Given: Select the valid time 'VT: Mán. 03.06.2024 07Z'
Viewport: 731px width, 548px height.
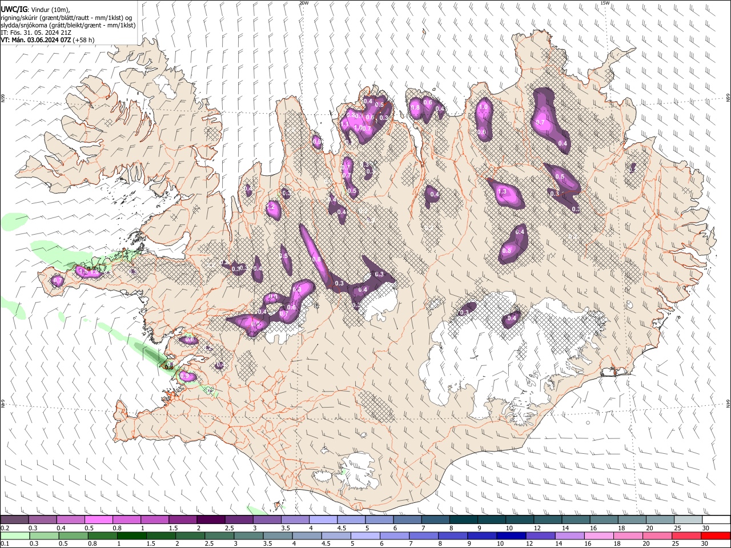Looking at the screenshot, I should click(35, 40).
